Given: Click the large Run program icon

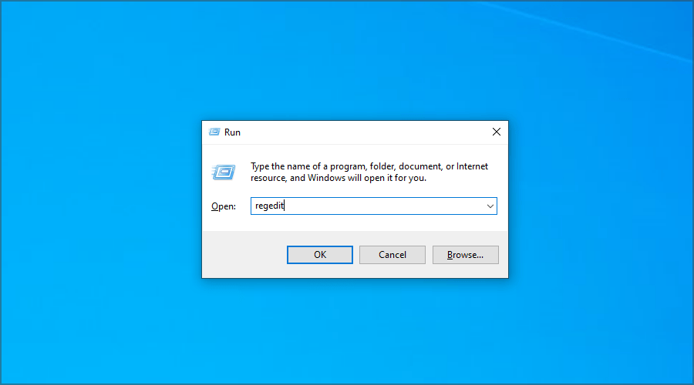Looking at the screenshot, I should (224, 172).
